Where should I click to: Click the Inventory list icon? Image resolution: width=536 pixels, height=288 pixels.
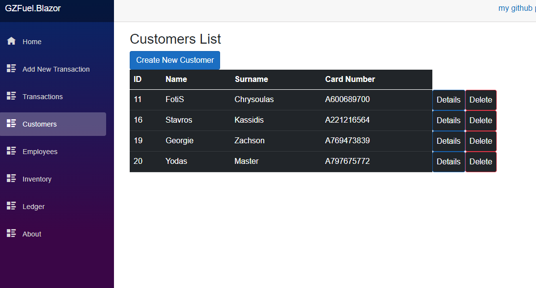tap(11, 179)
